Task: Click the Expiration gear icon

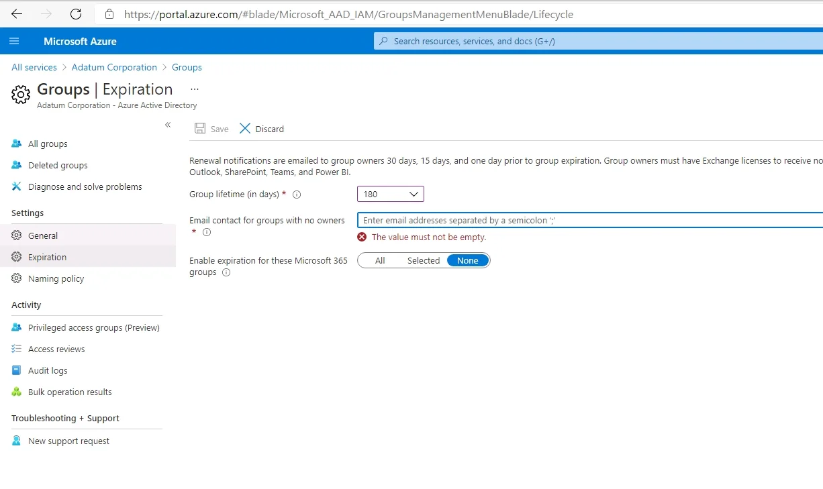Action: [x=17, y=257]
